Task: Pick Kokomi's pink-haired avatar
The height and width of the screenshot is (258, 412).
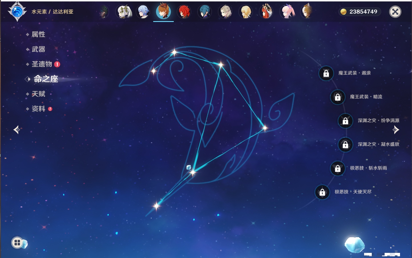Action: pyautogui.click(x=286, y=12)
